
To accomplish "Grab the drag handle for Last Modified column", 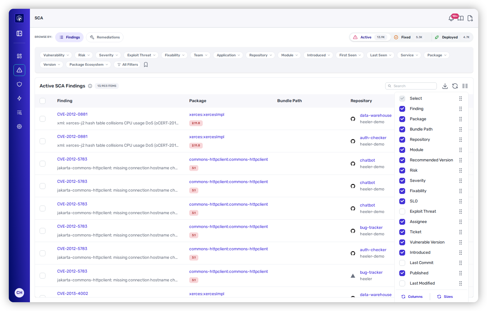I will pyautogui.click(x=461, y=283).
